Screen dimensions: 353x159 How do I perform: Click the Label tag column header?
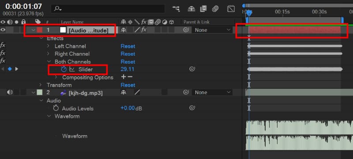click(x=38, y=22)
